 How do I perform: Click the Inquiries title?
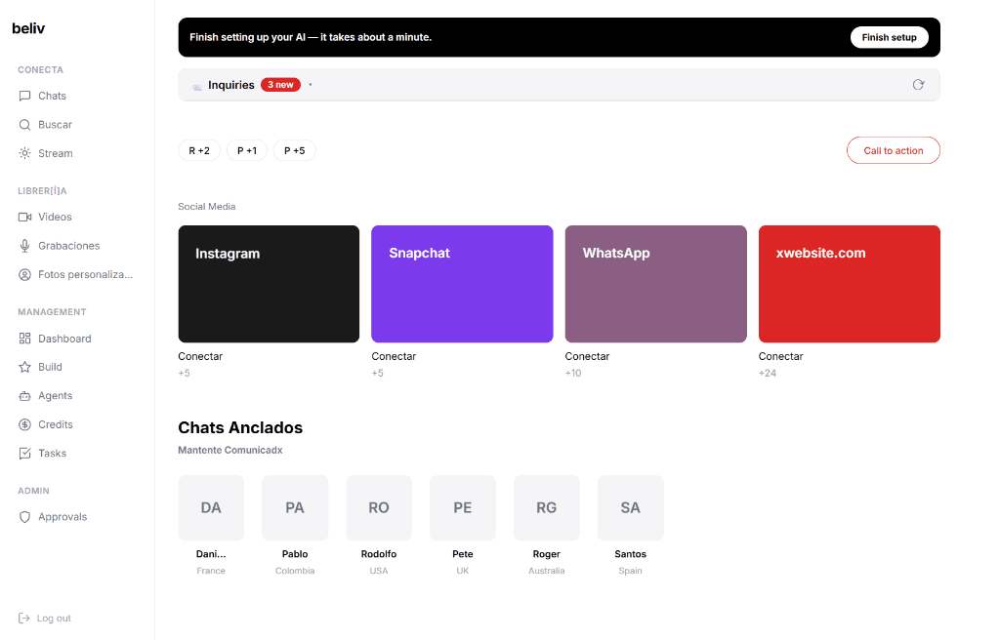coord(230,85)
